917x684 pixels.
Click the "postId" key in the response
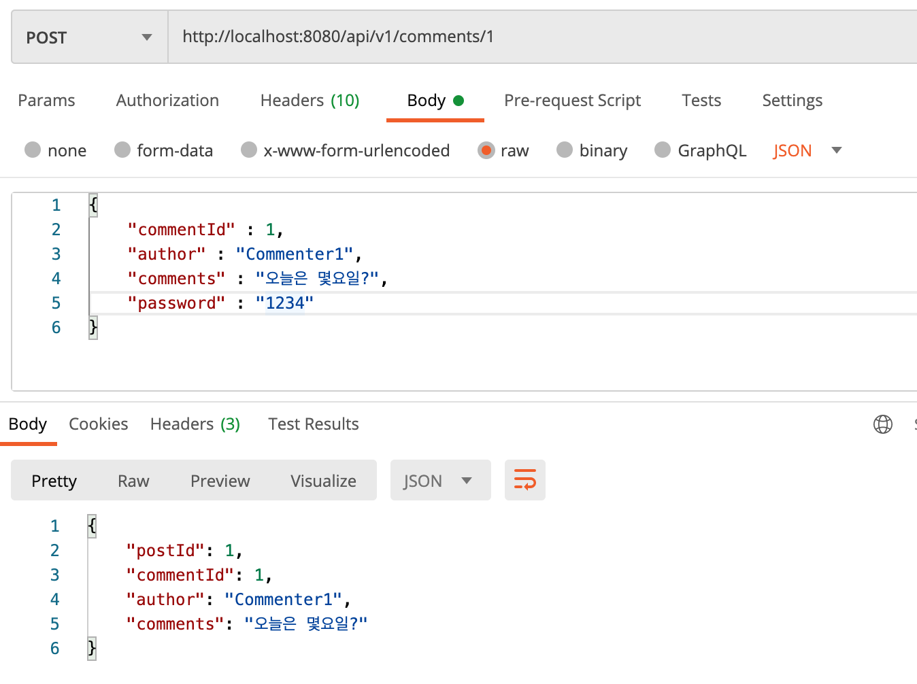pyautogui.click(x=165, y=551)
